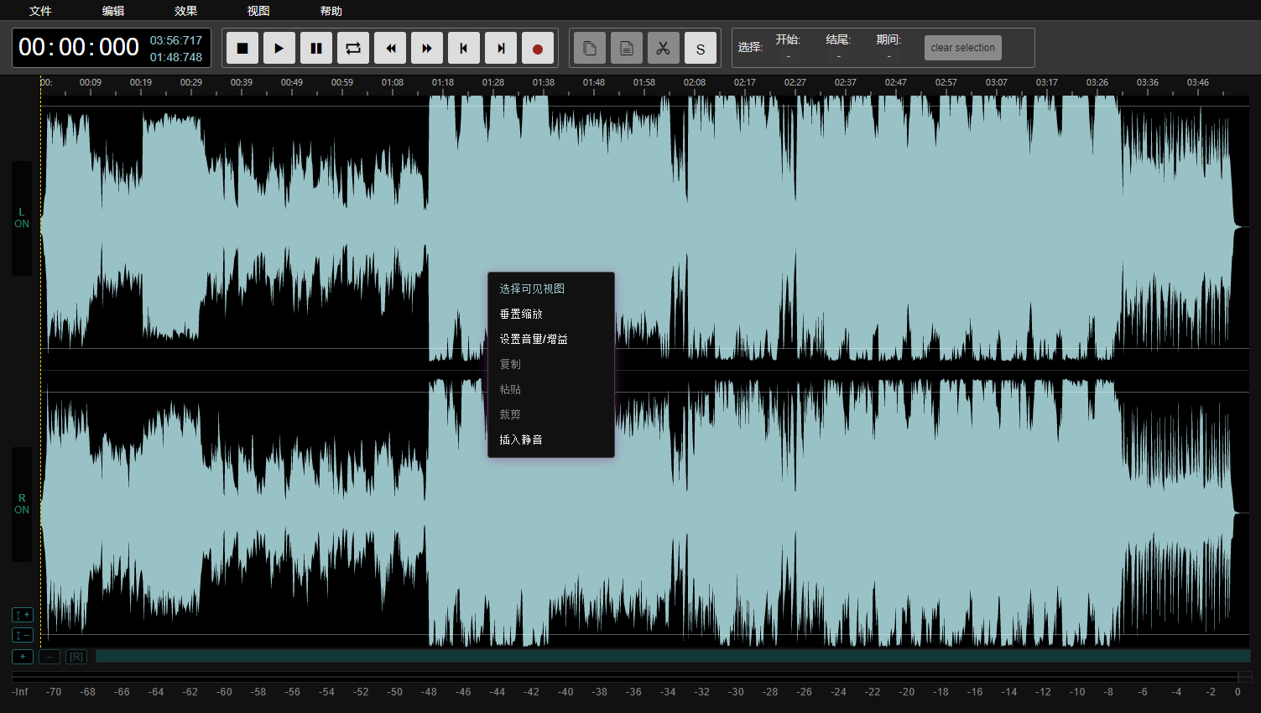Image resolution: width=1261 pixels, height=713 pixels.
Task: Jump to the start of the track
Action: [x=464, y=48]
